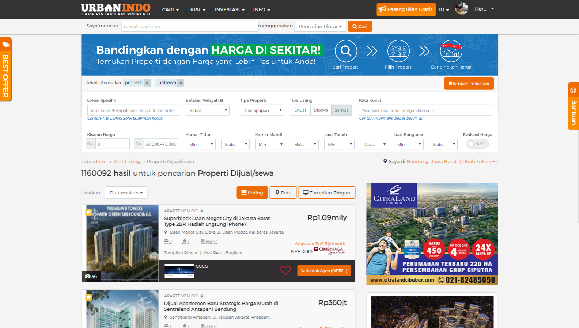
Task: Click Ubah Lokasi link
Action: (479, 161)
